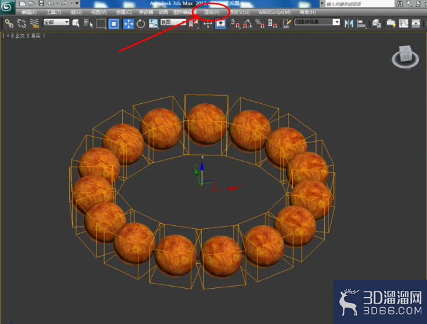Select the Select and Link tool
Image resolution: width=427 pixels, height=324 pixels.
[x=9, y=24]
